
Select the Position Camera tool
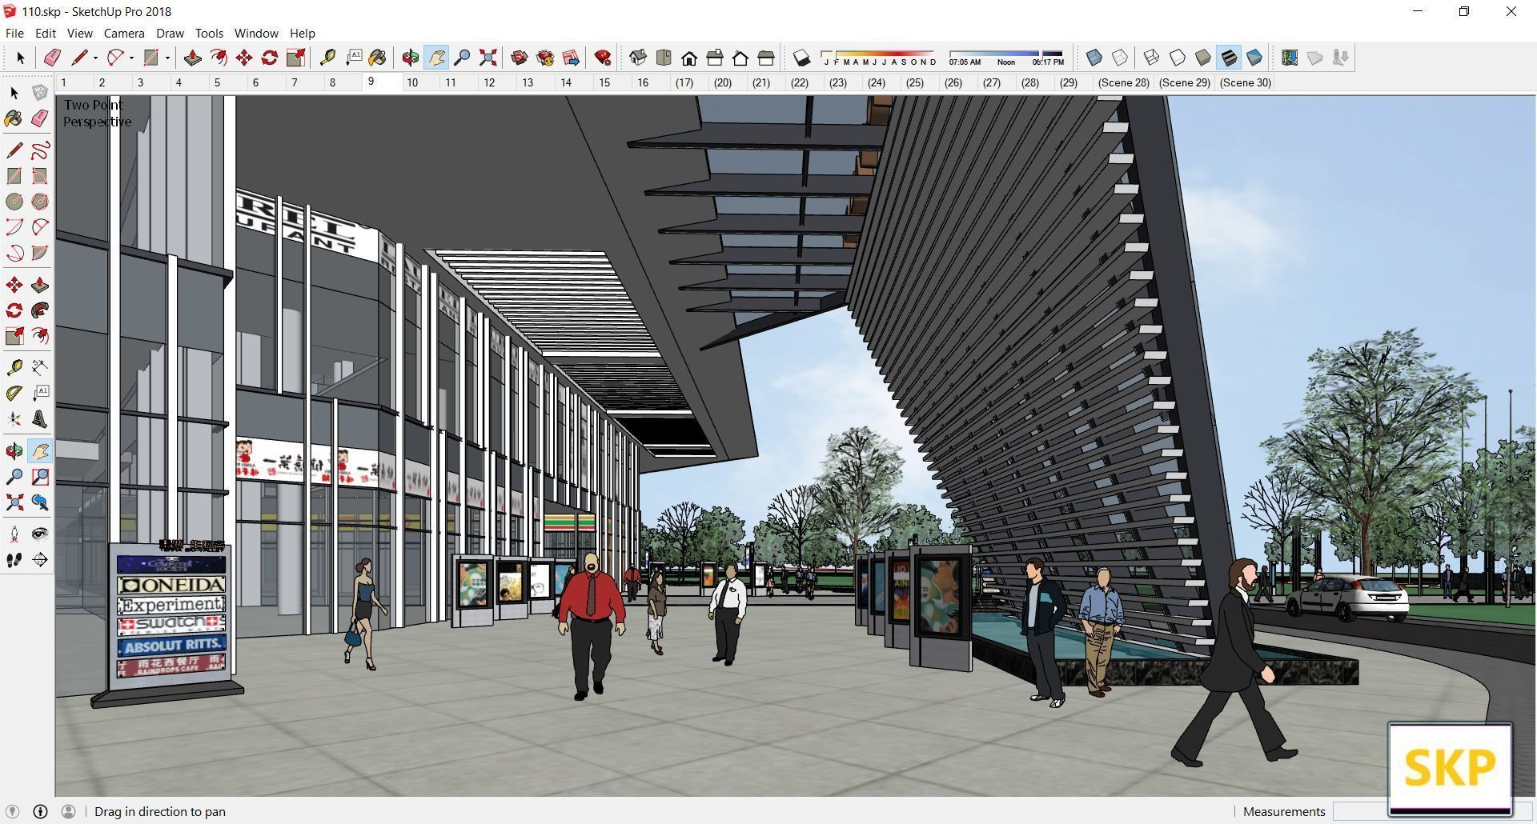pos(14,534)
